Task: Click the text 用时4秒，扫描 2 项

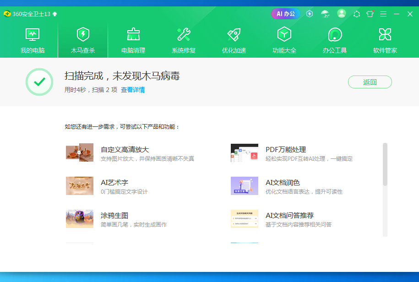Action: tap(91, 90)
